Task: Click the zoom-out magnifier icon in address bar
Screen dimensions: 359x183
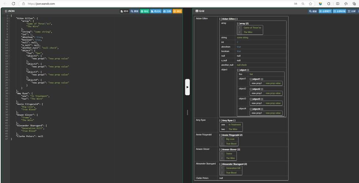Action: (x=303, y=4)
